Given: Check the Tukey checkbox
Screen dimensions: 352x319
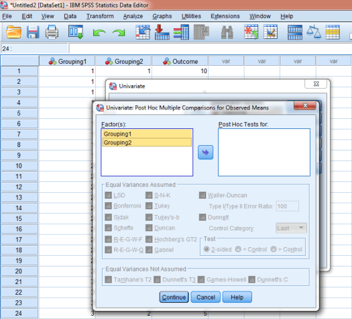Looking at the screenshot, I should click(x=149, y=206).
